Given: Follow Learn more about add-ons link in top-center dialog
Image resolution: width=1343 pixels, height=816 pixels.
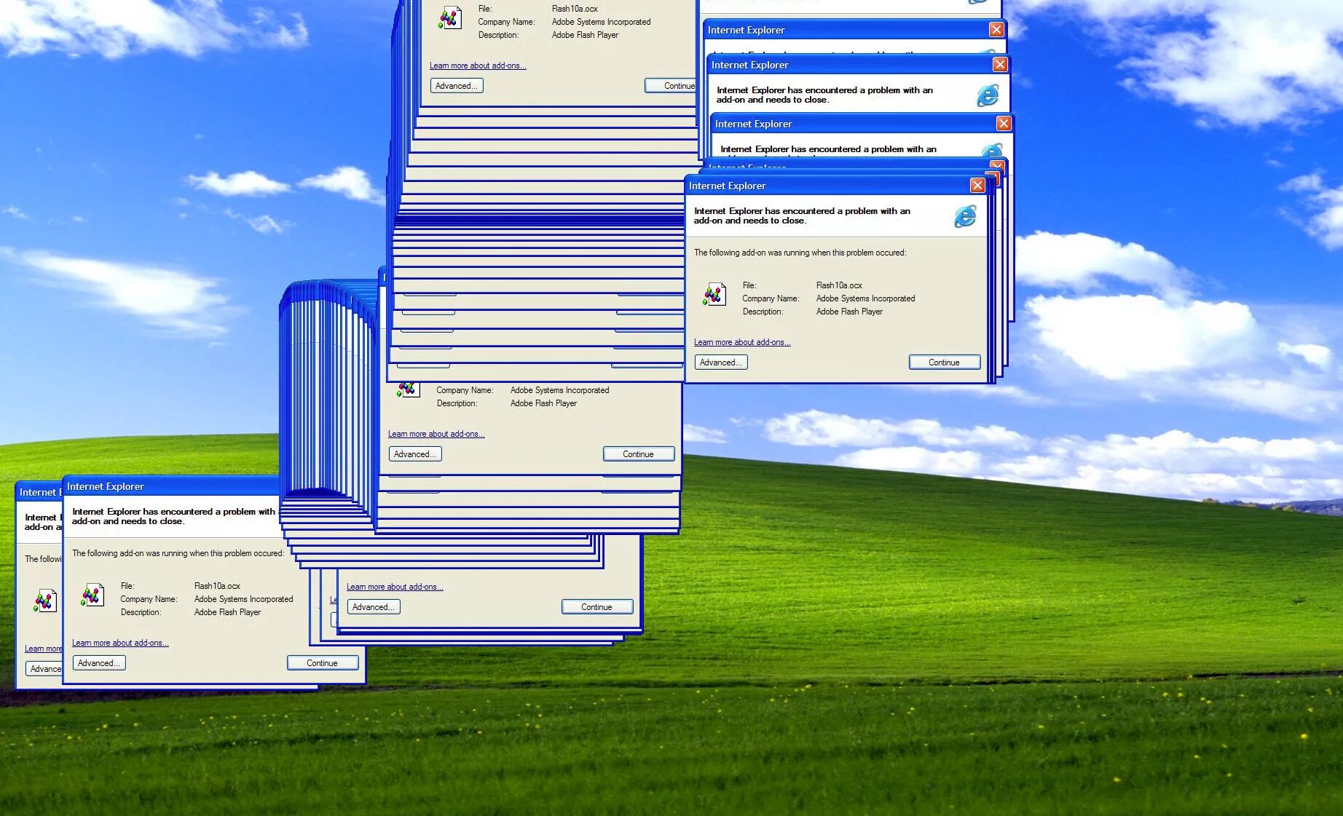Looking at the screenshot, I should click(478, 66).
